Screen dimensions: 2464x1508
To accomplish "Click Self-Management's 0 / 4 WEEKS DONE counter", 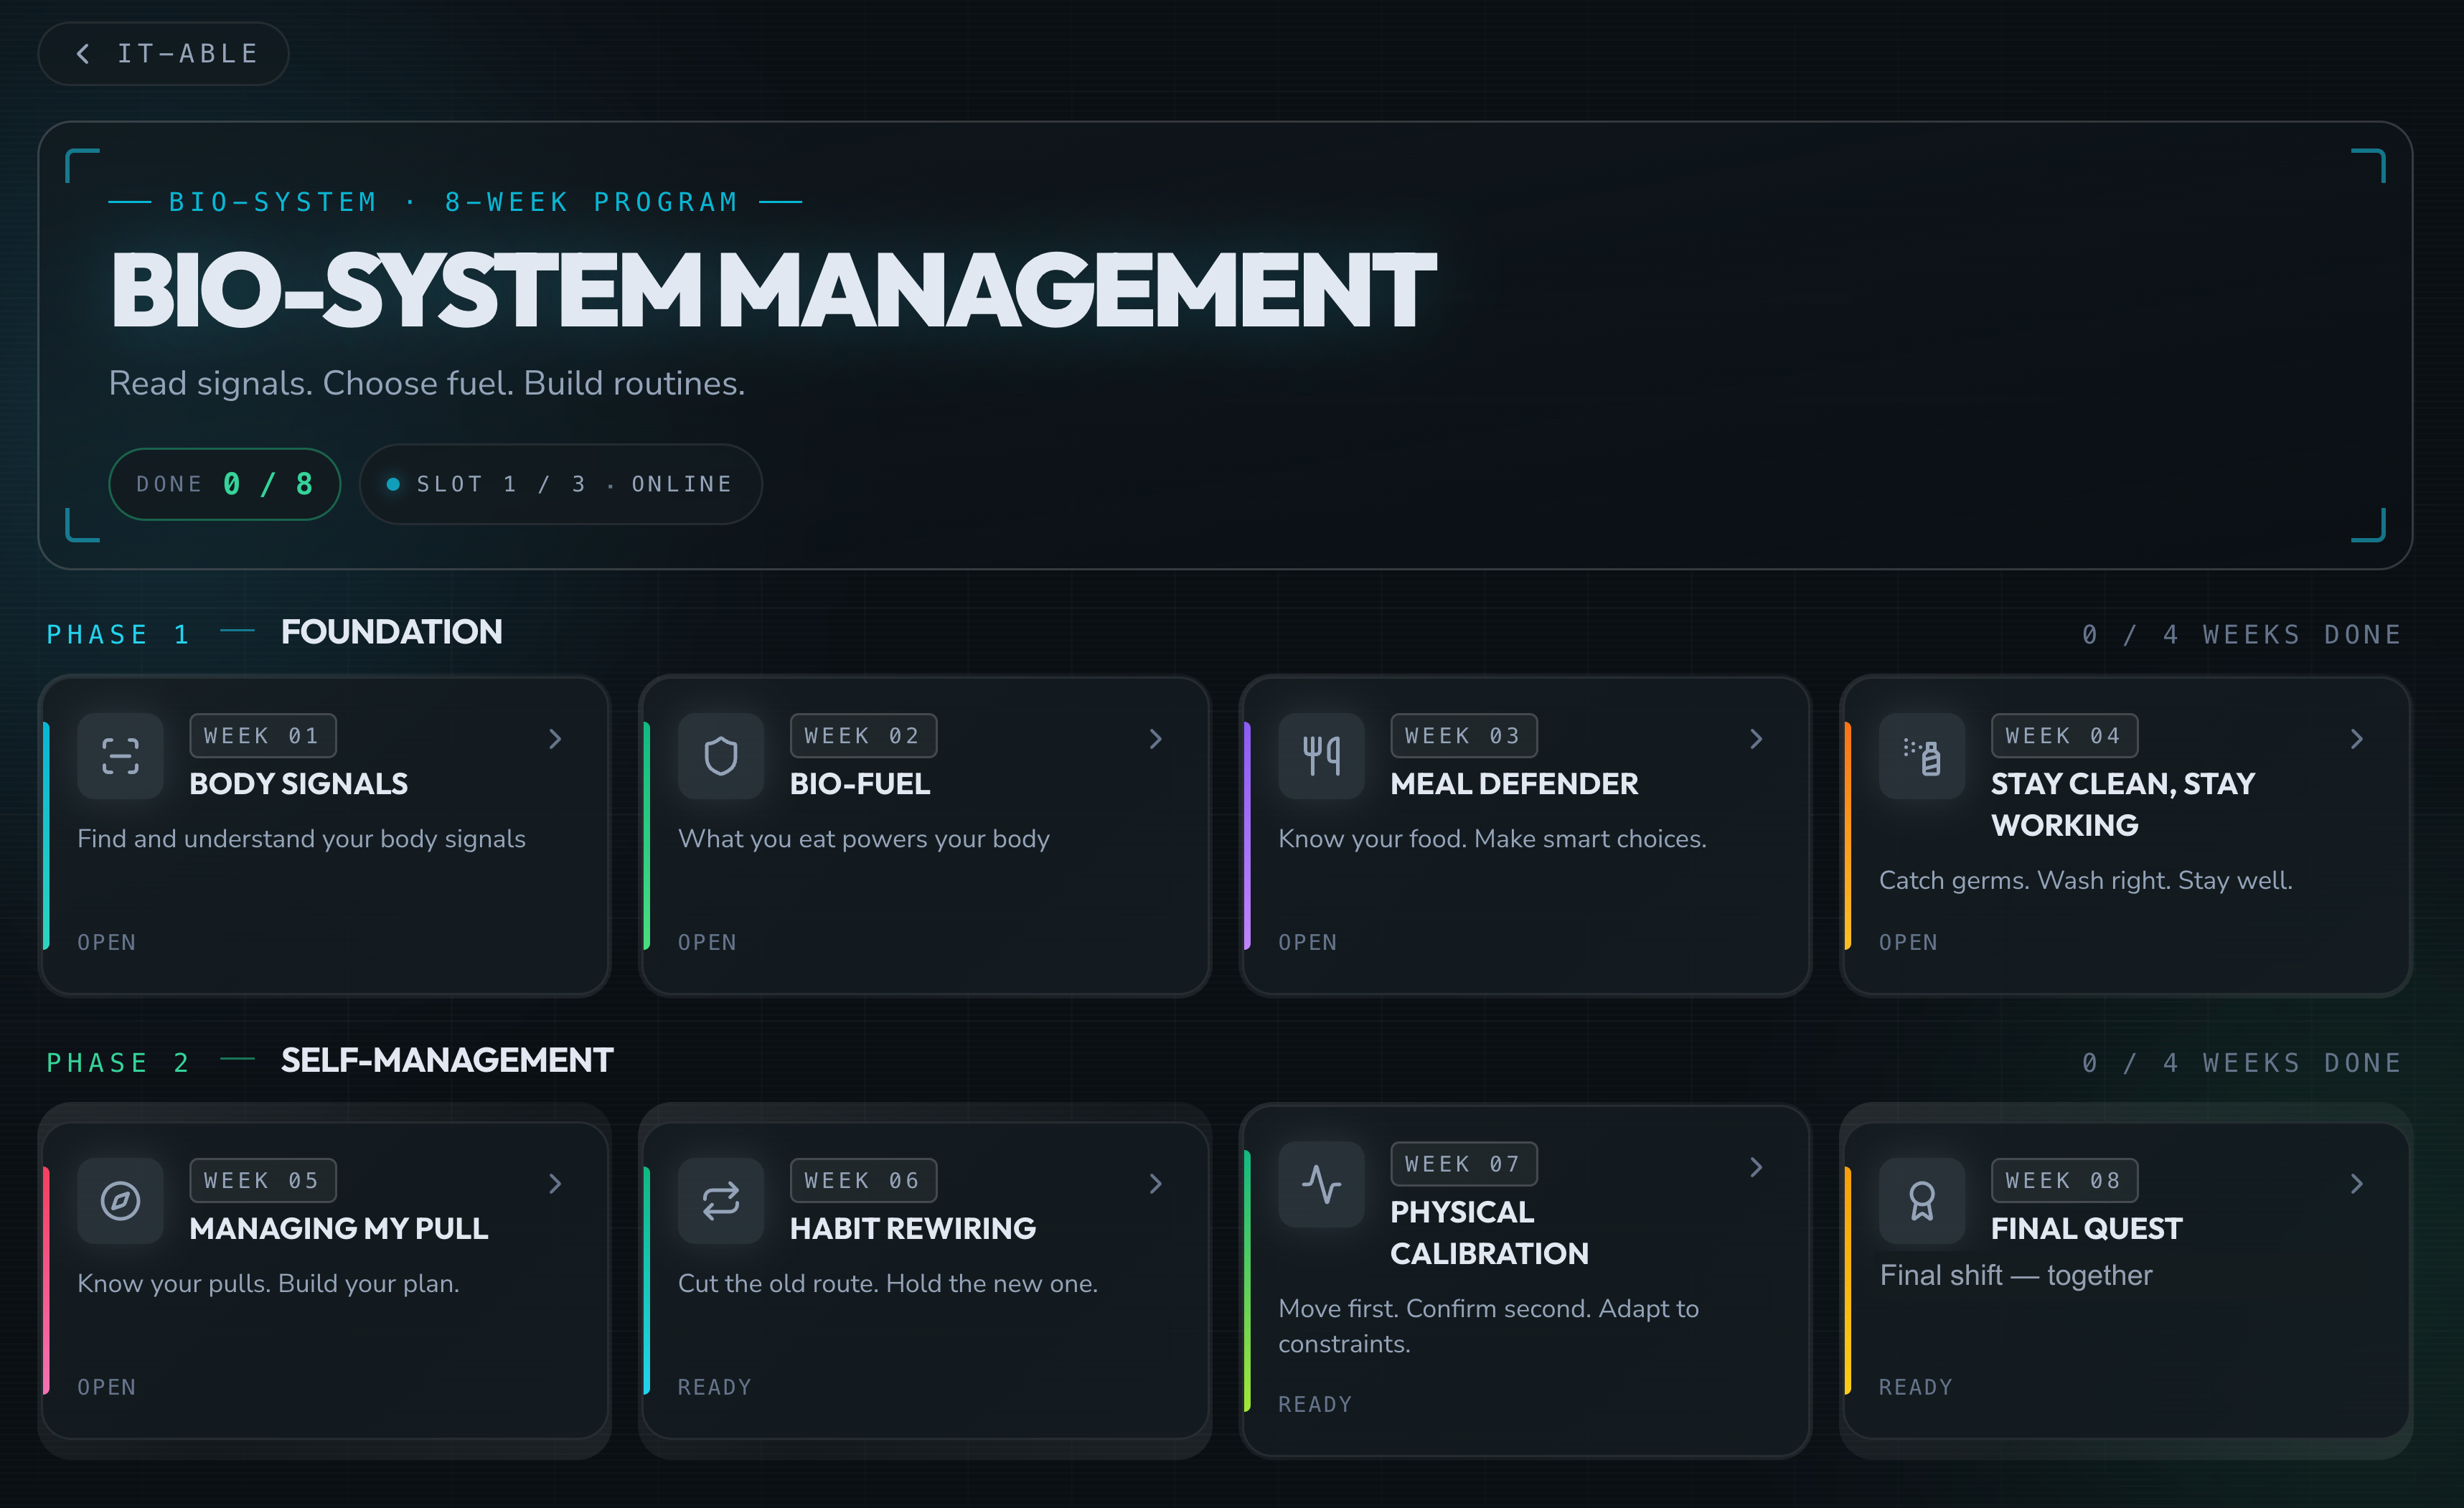I will click(2242, 1062).
